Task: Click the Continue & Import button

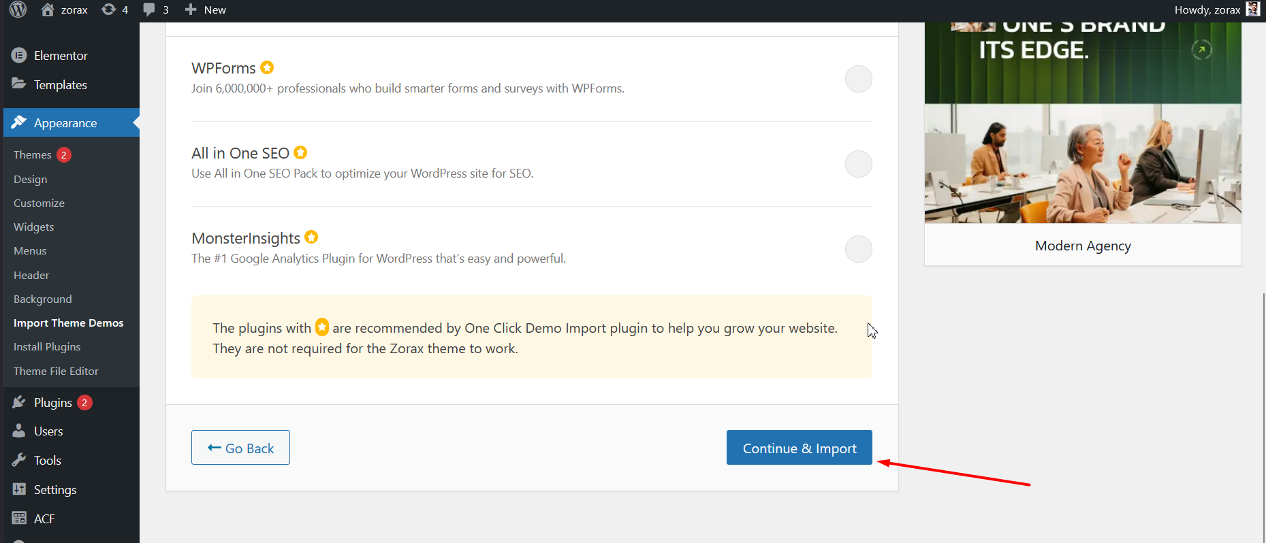Action: click(x=799, y=447)
